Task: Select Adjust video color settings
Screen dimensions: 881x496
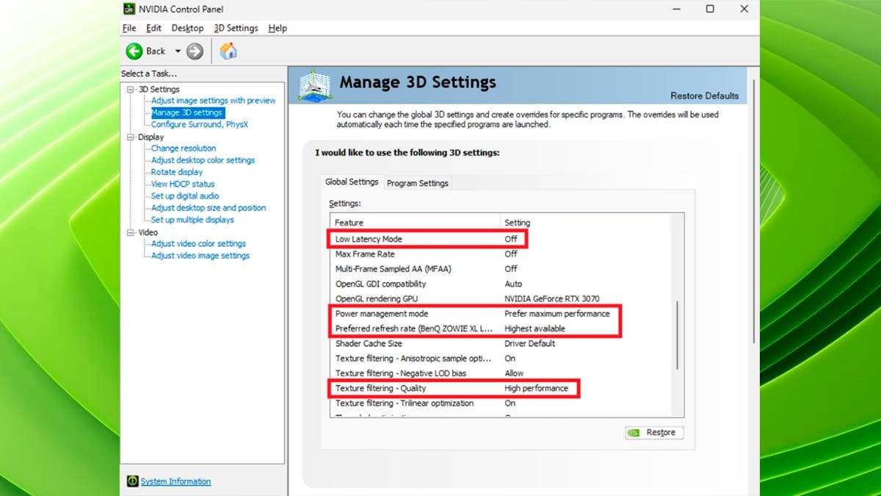Action: [x=198, y=244]
